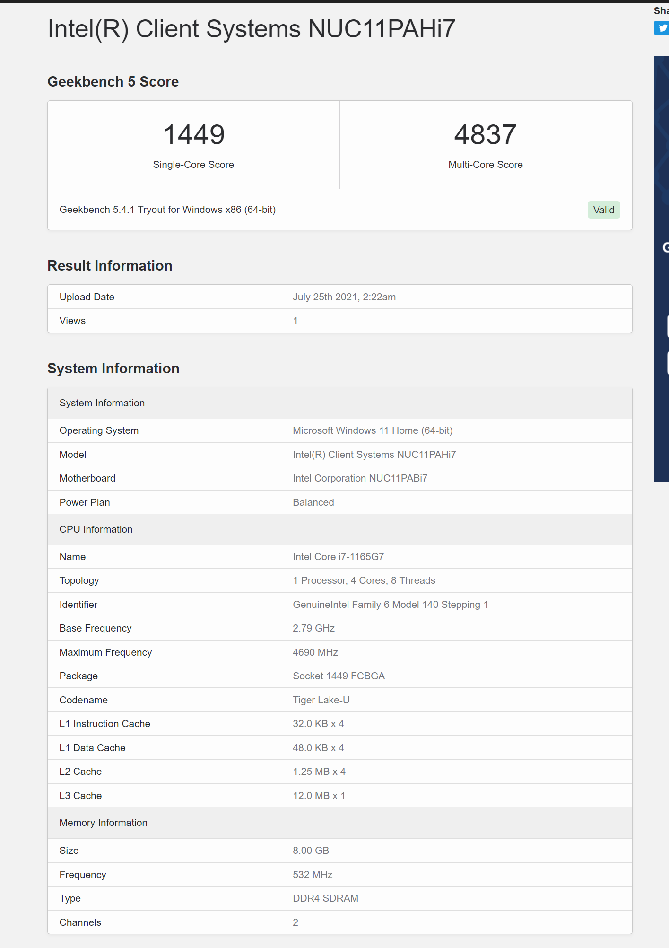Click the 1449 single-core score value

[x=194, y=135]
